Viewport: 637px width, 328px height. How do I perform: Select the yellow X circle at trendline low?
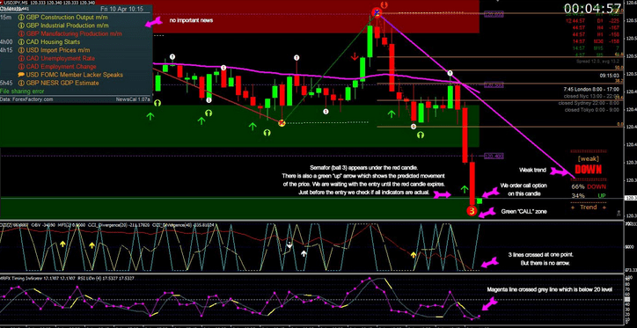[x=282, y=122]
